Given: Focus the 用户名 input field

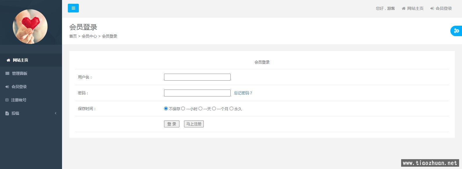Looking at the screenshot, I should 197,77.
